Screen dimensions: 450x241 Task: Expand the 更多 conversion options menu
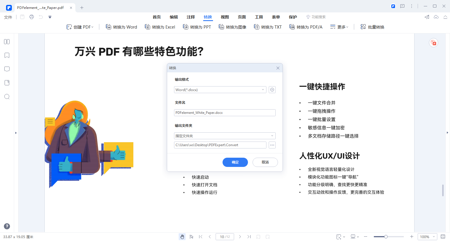click(x=339, y=27)
